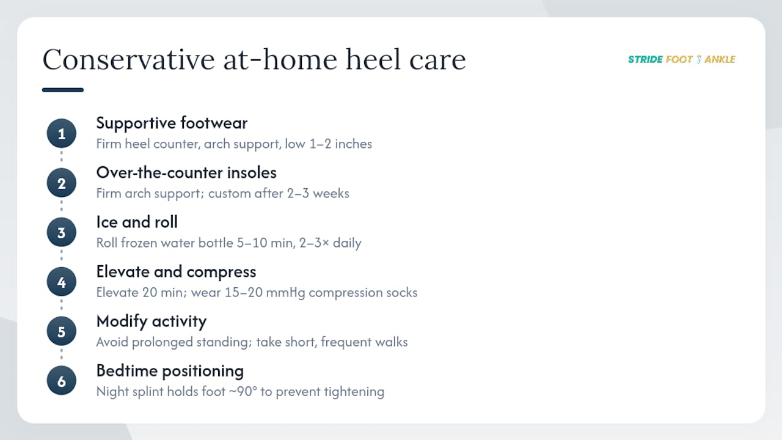782x440 pixels.
Task: Click the number 6 step circle
Action: click(x=62, y=381)
